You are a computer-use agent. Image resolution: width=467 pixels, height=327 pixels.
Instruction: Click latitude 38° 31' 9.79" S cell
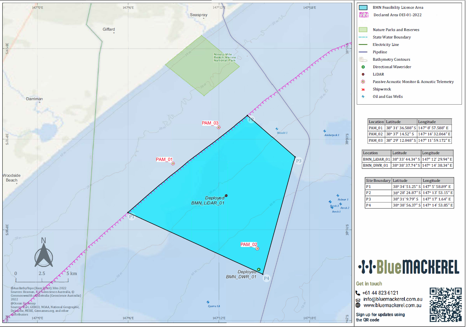pyautogui.click(x=407, y=199)
